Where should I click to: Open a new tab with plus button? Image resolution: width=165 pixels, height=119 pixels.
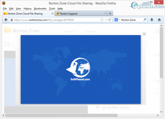[x=110, y=14]
